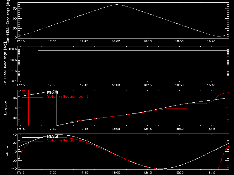
Task: Click 18:00 time label under Latitude plot
Action: click(x=116, y=173)
